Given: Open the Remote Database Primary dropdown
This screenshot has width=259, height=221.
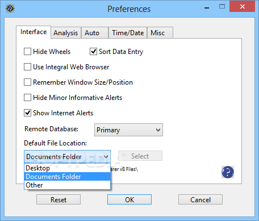Looking at the screenshot, I should [128, 130].
